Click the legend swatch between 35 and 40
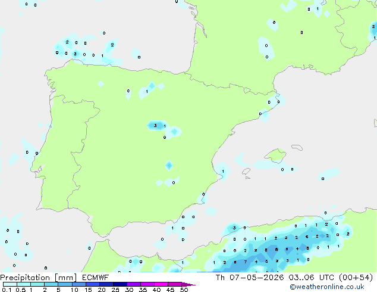 point(147,284)
